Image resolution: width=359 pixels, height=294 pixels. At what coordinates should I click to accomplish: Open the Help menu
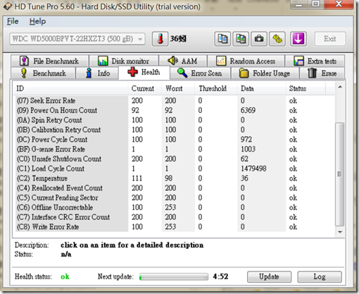point(37,21)
